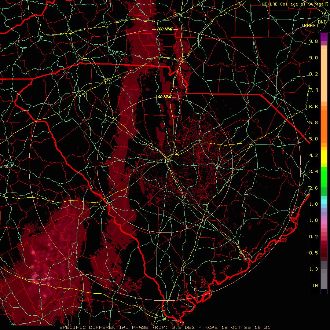Click the 7.4 value on the color scale
Image resolution: width=330 pixels, height=330 pixels.
point(313,90)
